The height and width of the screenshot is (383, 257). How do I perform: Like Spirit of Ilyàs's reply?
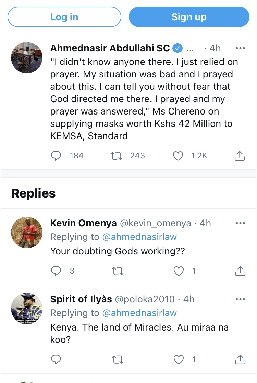coord(179,359)
